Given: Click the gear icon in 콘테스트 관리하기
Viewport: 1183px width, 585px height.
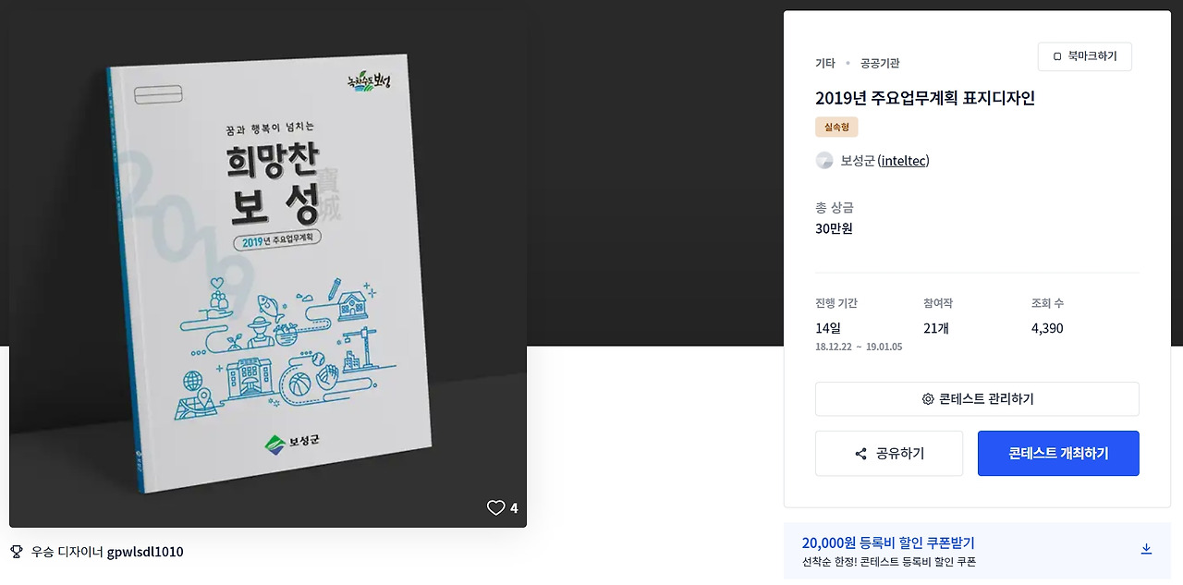Looking at the screenshot, I should [x=928, y=399].
